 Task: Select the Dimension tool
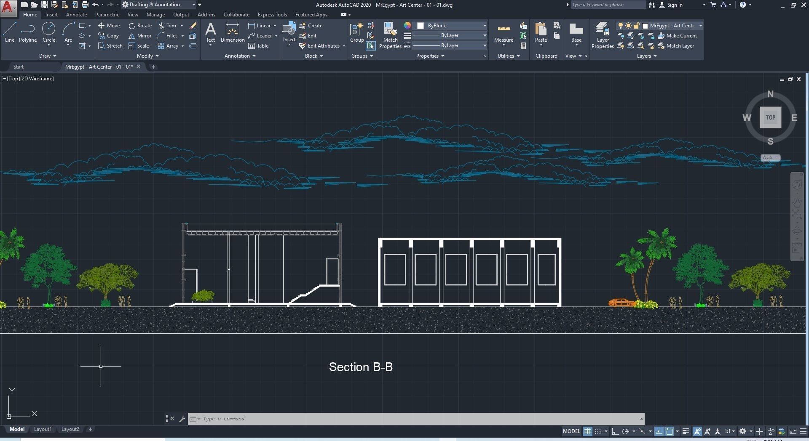click(233, 32)
